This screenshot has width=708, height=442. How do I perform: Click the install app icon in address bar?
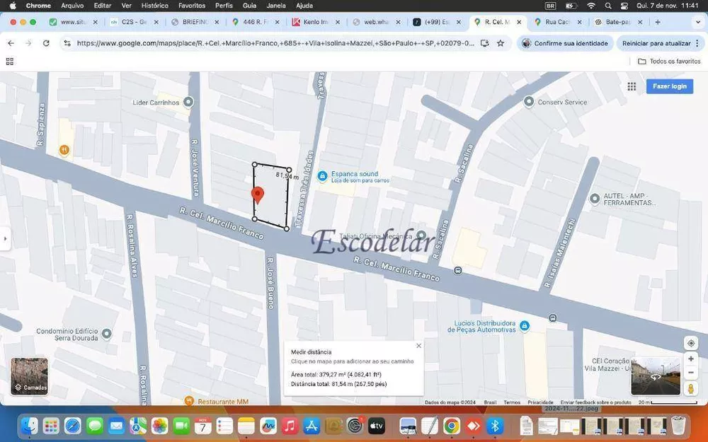pos(485,43)
